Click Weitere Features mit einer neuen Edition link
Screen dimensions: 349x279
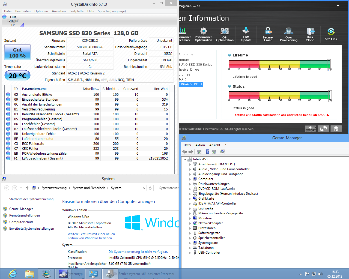[91, 236]
